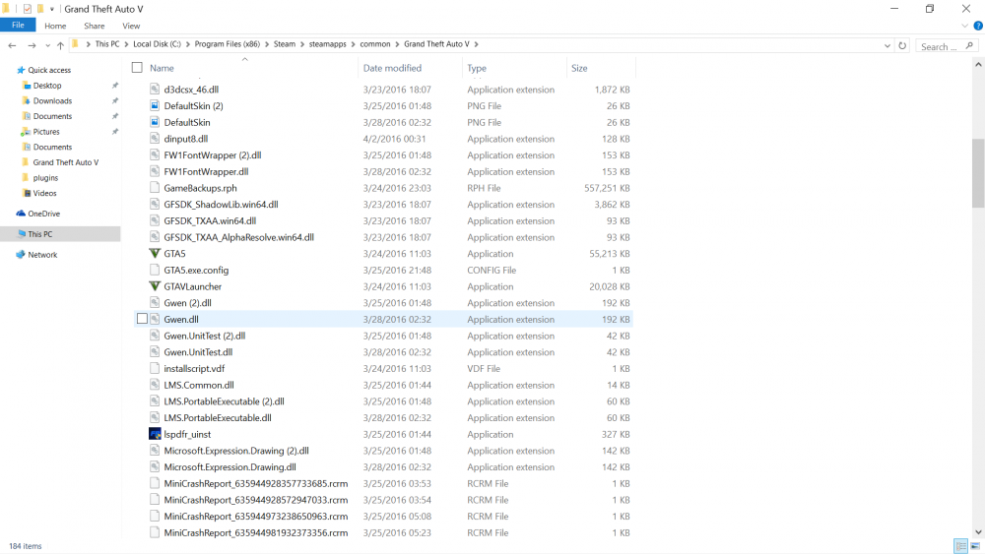Expand chevron after 'Grand Theft Auto V' breadcrumb

coord(476,44)
